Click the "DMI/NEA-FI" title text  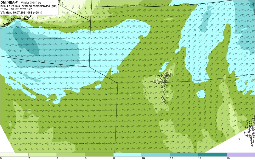point(9,2)
